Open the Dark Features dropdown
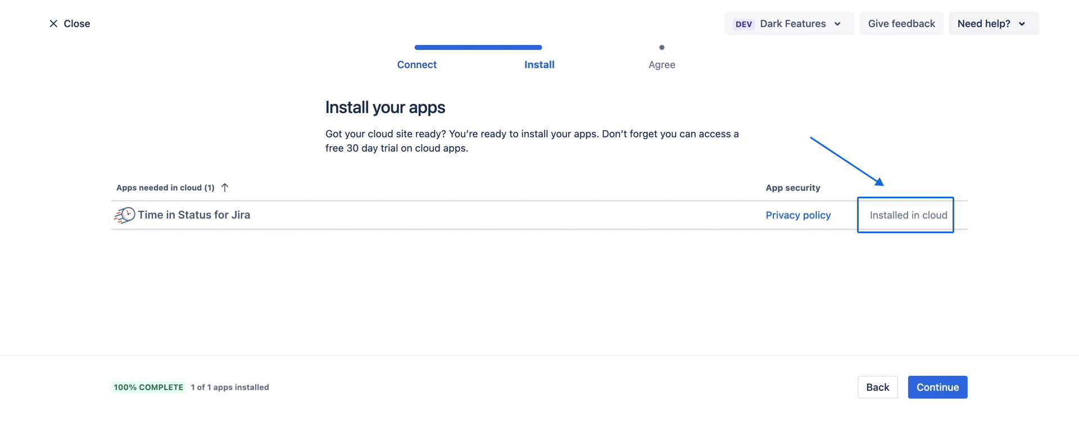Screen dimensions: 1079x436 [x=789, y=24]
